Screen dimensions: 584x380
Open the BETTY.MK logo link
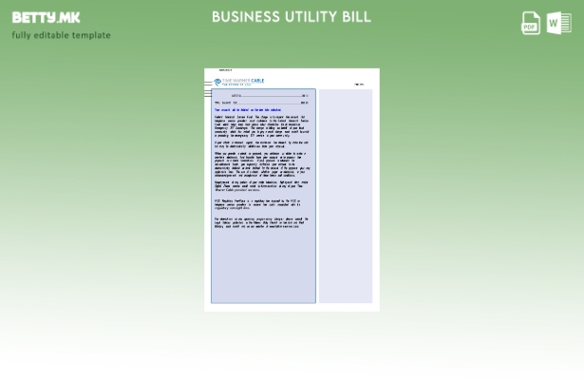click(x=46, y=17)
